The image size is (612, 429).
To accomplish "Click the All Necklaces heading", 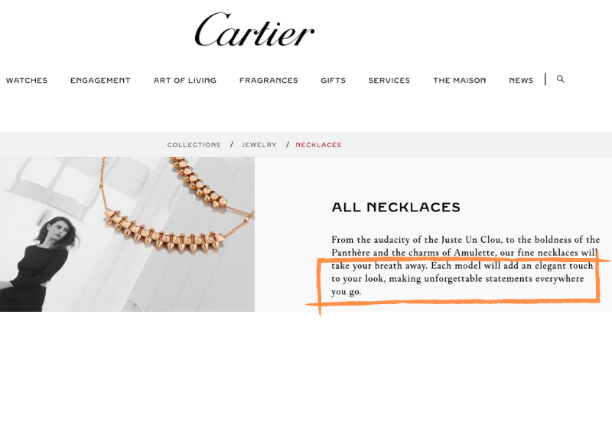I will (x=396, y=207).
